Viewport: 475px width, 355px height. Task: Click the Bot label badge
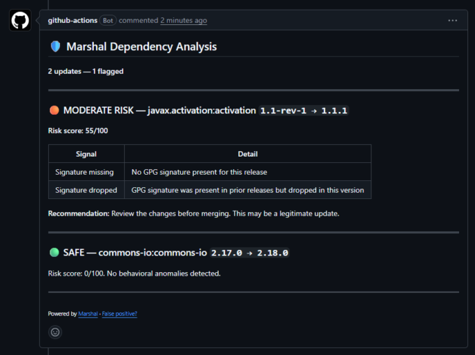click(x=108, y=21)
